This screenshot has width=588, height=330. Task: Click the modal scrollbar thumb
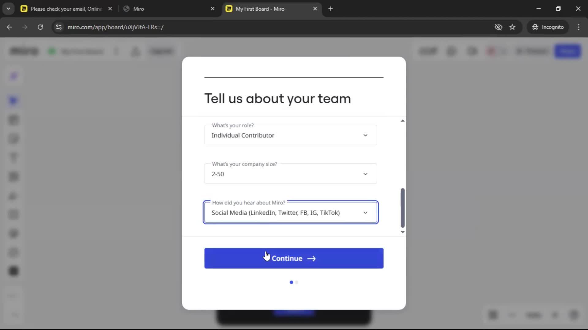pos(402,208)
